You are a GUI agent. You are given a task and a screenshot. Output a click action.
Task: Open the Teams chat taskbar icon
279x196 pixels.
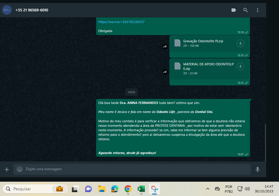point(88,189)
